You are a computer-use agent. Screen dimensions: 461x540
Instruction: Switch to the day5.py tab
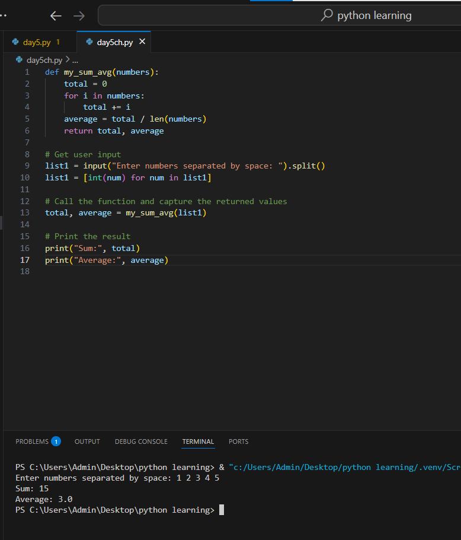tap(37, 42)
